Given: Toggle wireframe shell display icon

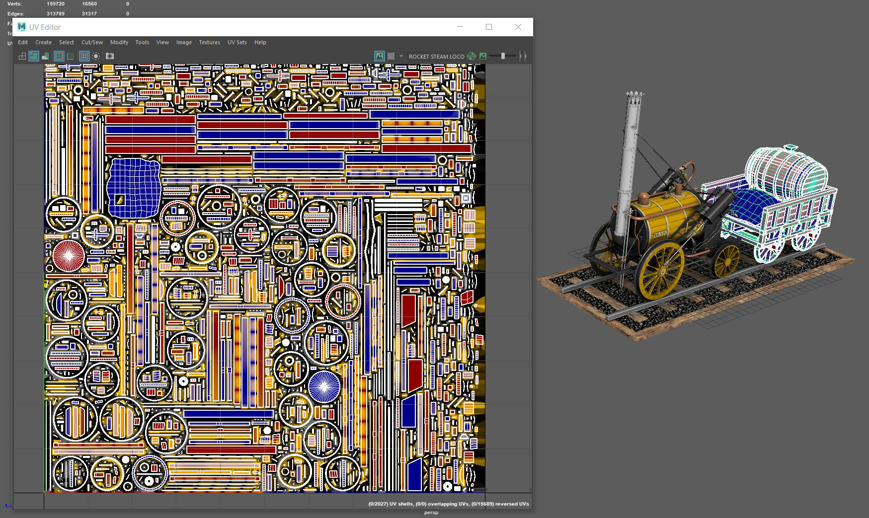Looking at the screenshot, I should click(22, 56).
